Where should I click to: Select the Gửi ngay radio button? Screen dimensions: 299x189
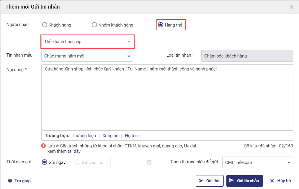[45, 162]
